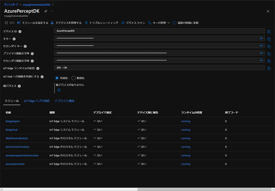This screenshot has height=191, width=275.
Task: Reveal the セカンダリ キー with eye icon
Action: [x=261, y=46]
